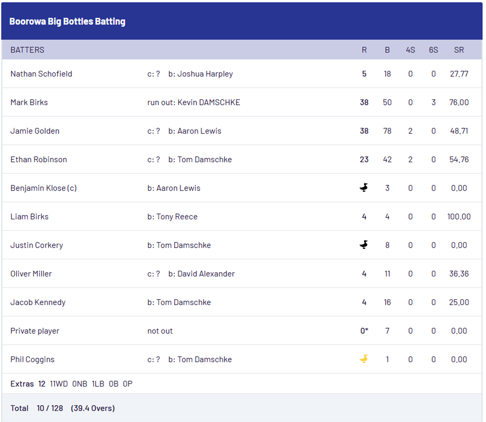Viewport: 486px width, 422px height.
Task: Click the duck icon in Justin Corkery's row
Action: (x=364, y=245)
